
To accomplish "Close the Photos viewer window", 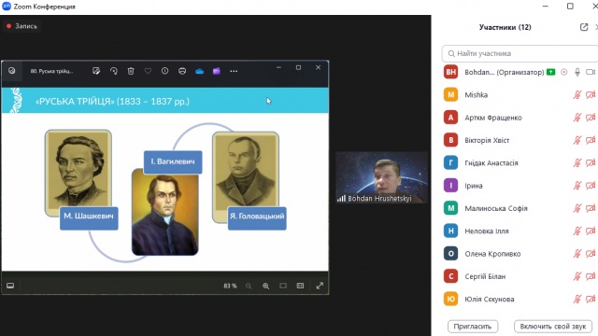I will [318, 67].
